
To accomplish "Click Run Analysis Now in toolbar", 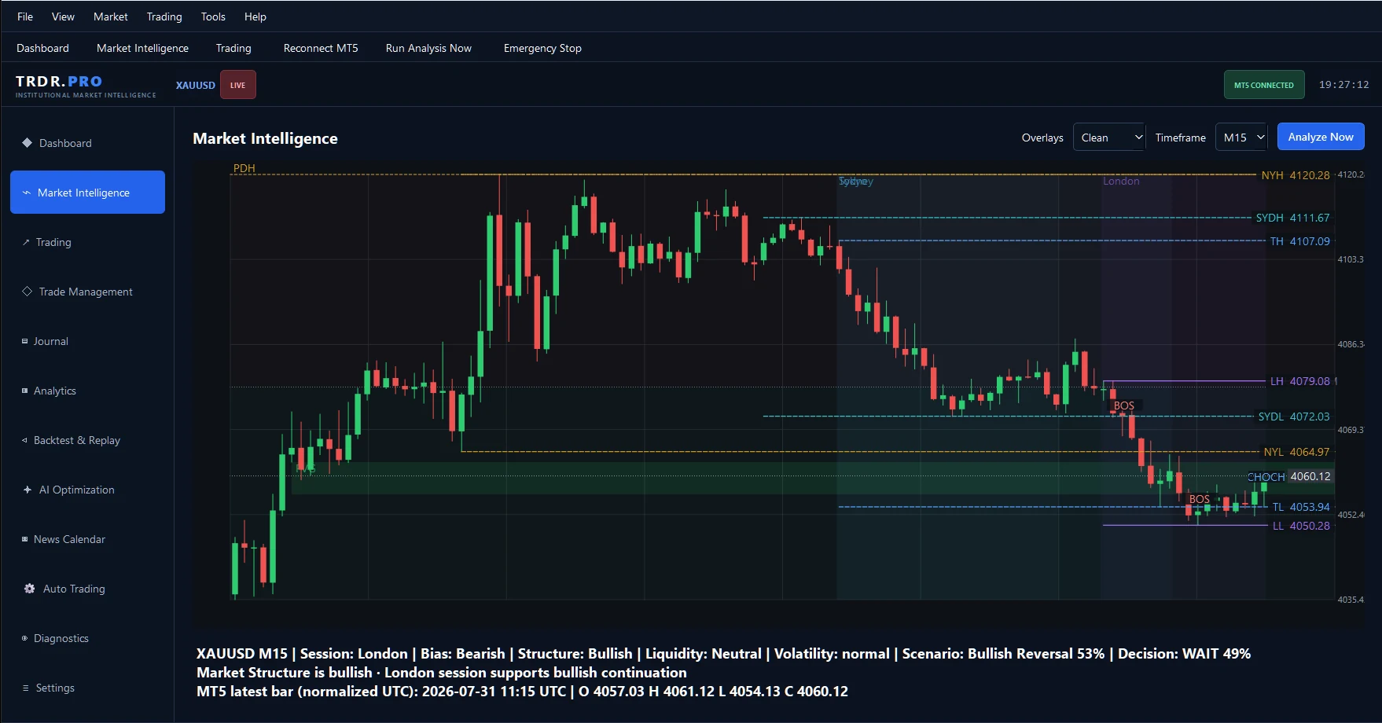I will coord(428,48).
